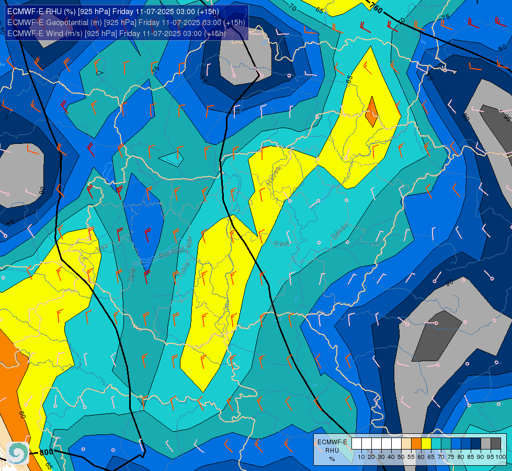
Task: Click the Vas county label
Action: point(102,249)
